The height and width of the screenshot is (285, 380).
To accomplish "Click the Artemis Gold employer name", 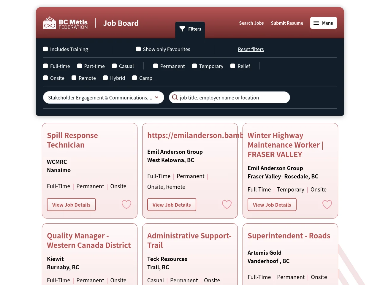I will pyautogui.click(x=265, y=253).
